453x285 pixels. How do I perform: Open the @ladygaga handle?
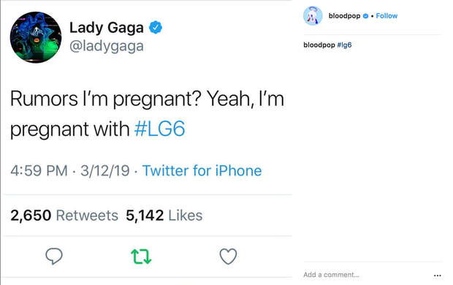point(107,46)
